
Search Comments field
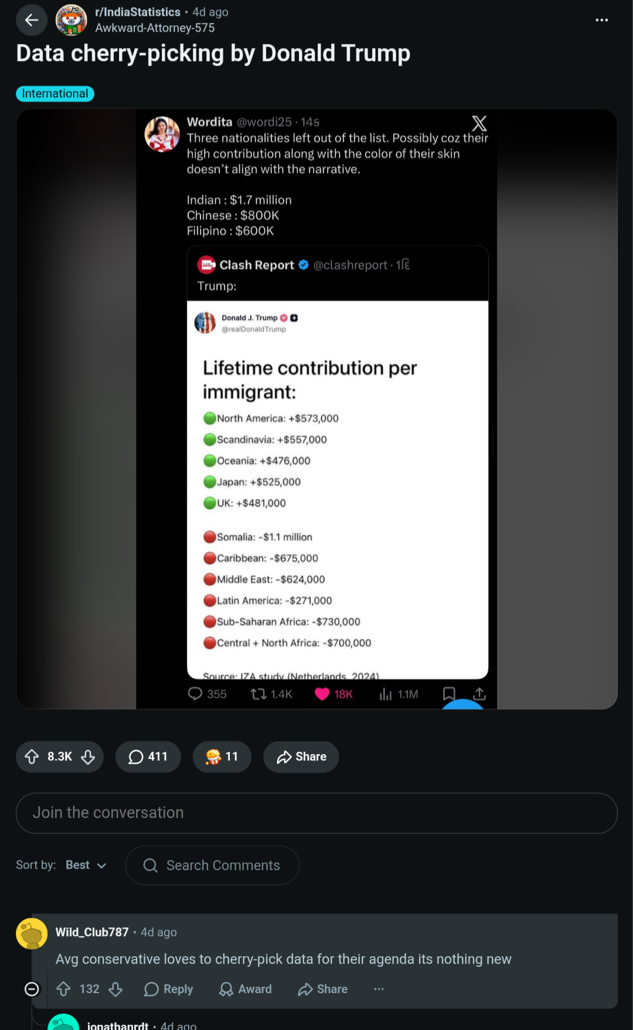point(212,865)
